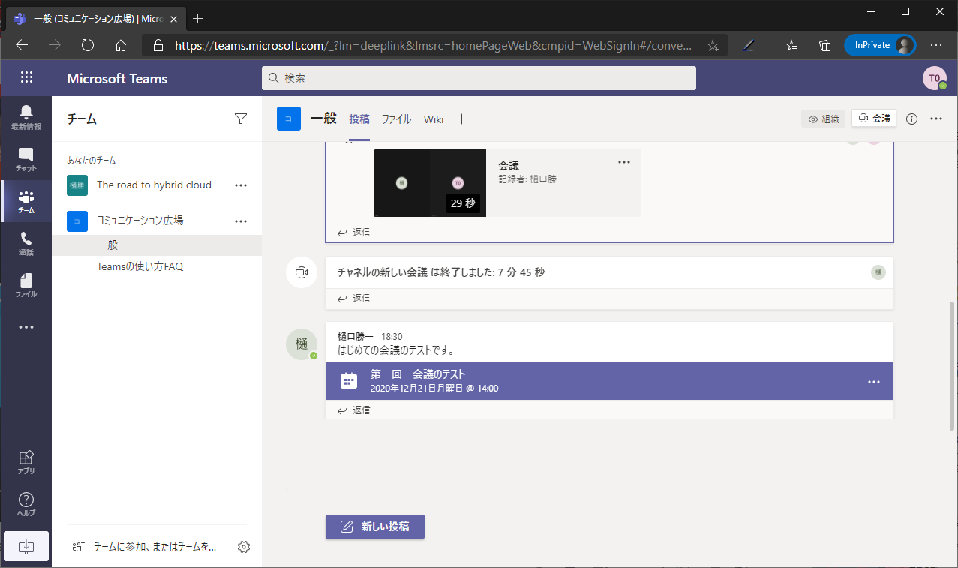The width and height of the screenshot is (958, 568).
Task: Open チャット in the sidebar
Action: (26, 159)
